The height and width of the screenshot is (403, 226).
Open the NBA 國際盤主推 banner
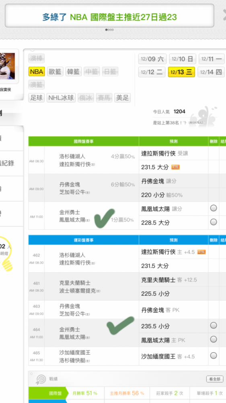click(x=109, y=16)
